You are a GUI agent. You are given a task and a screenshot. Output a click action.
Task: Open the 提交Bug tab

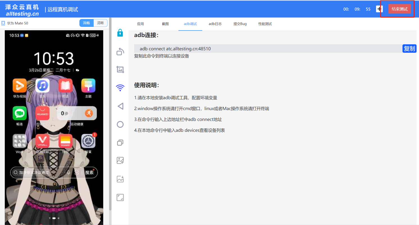(x=240, y=24)
